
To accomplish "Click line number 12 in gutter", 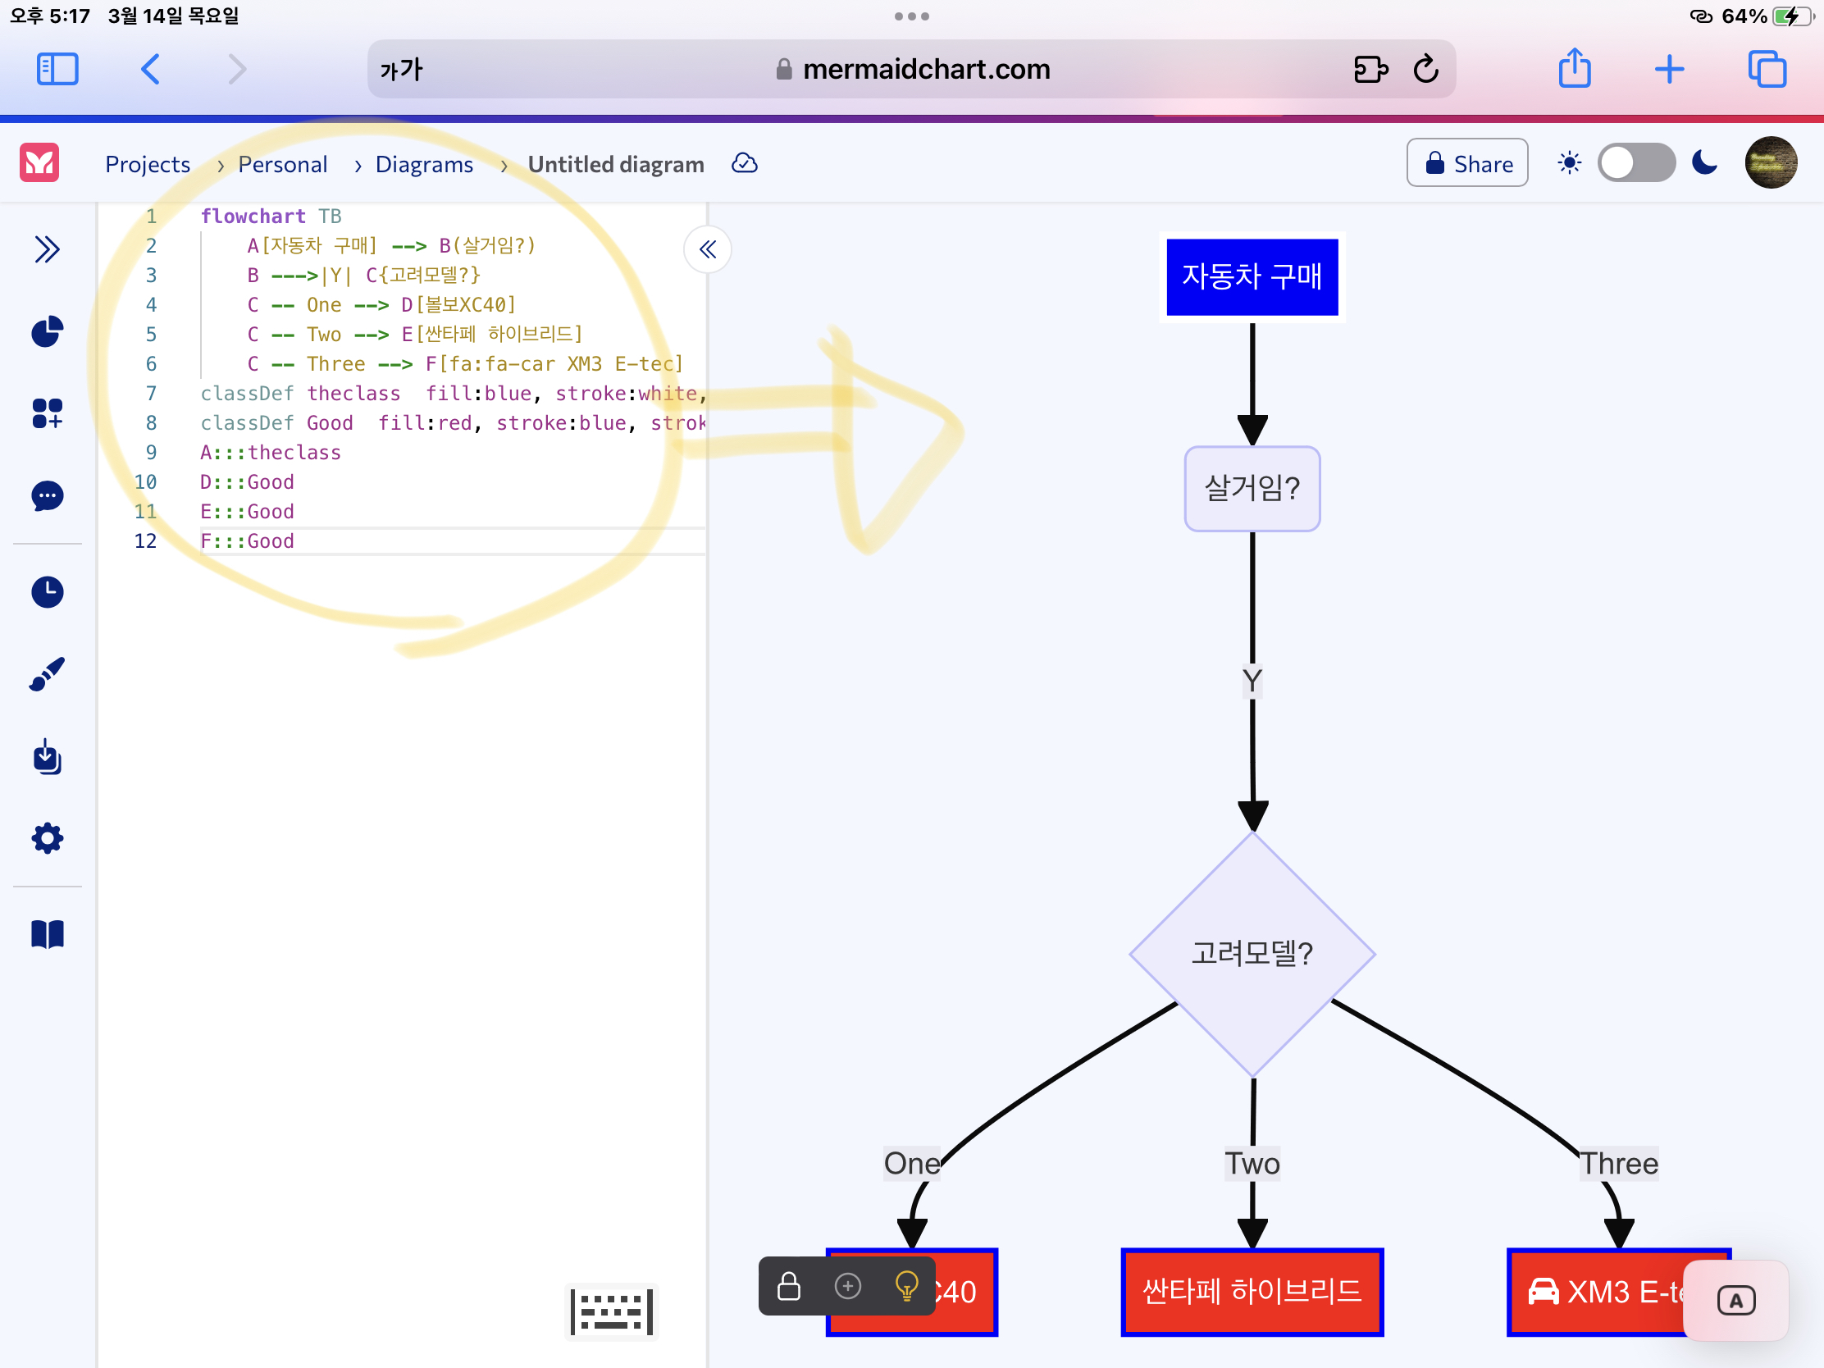I will [145, 541].
